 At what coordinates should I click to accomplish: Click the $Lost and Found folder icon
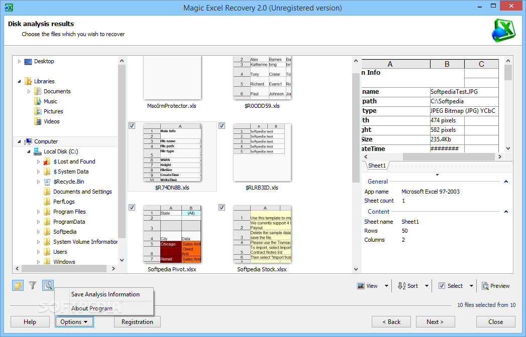click(47, 161)
